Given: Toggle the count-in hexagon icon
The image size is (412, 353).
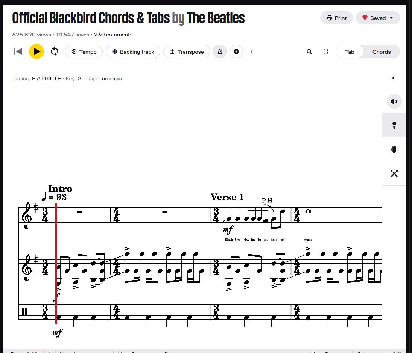Looking at the screenshot, I should click(236, 52).
